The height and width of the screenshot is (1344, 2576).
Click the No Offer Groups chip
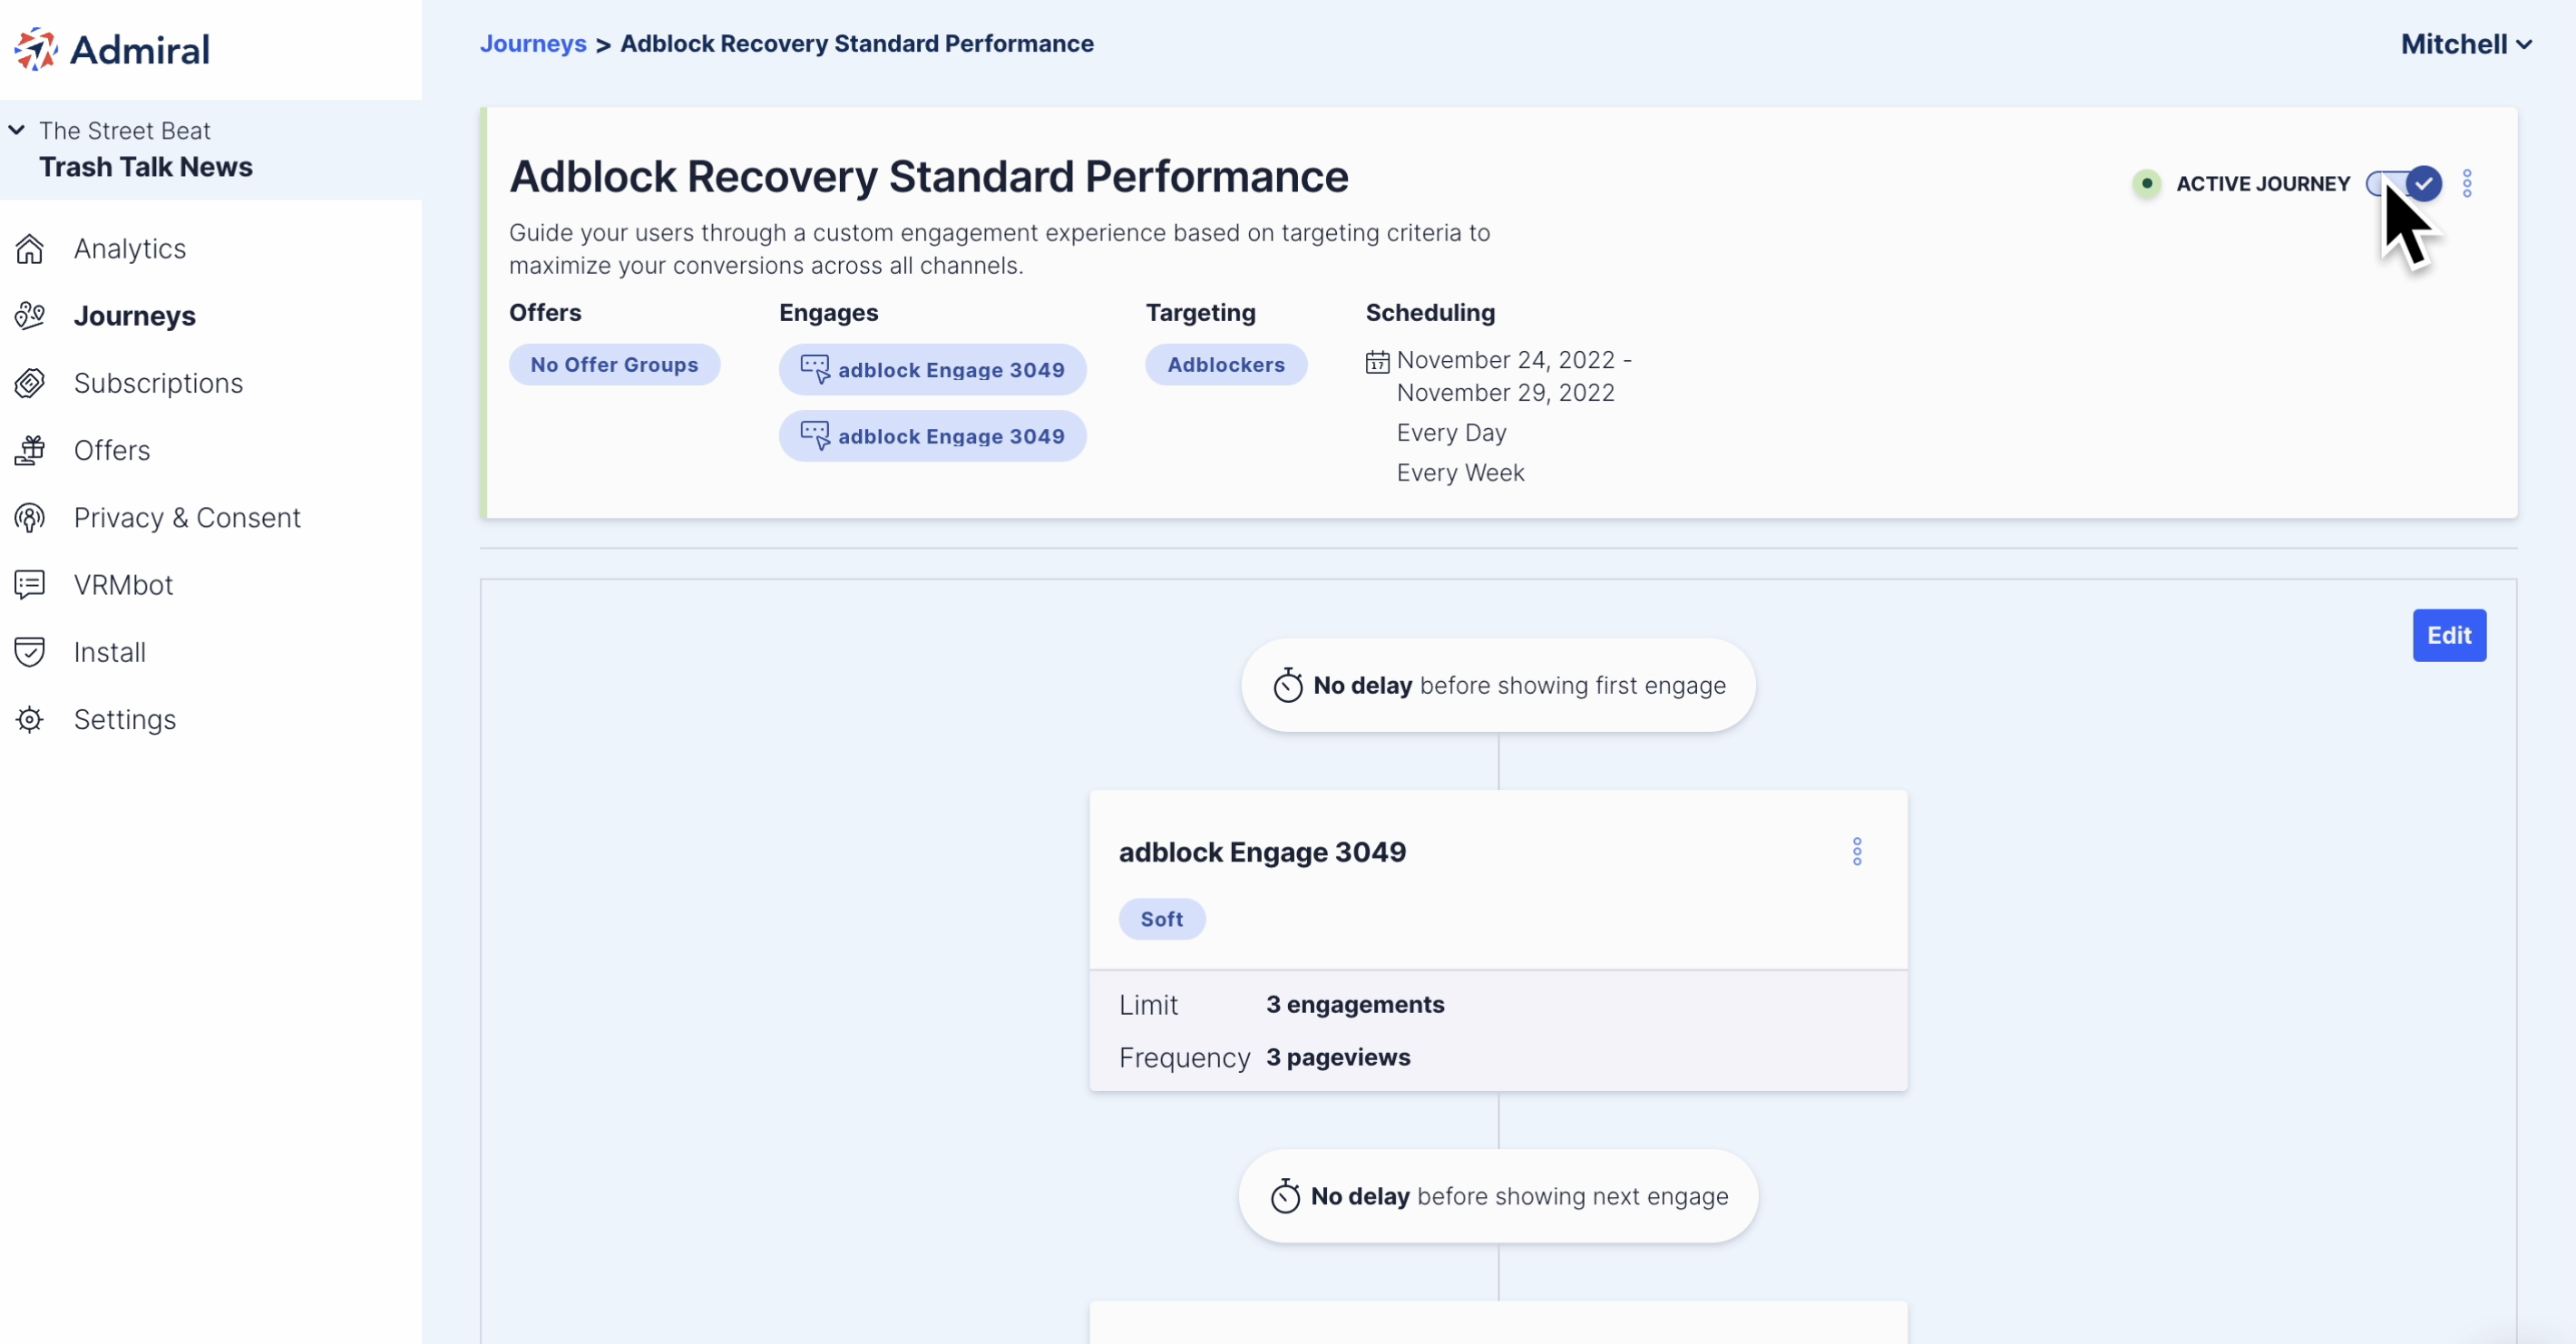pyautogui.click(x=614, y=365)
